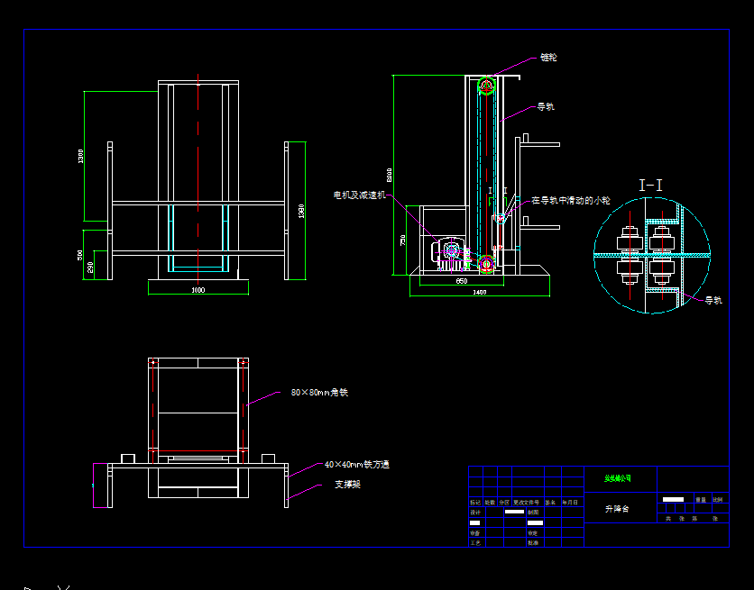Click the 1300 vertical dimension text
The width and height of the screenshot is (754, 590).
[80, 156]
